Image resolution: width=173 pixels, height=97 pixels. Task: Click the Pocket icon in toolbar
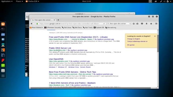(142, 24)
